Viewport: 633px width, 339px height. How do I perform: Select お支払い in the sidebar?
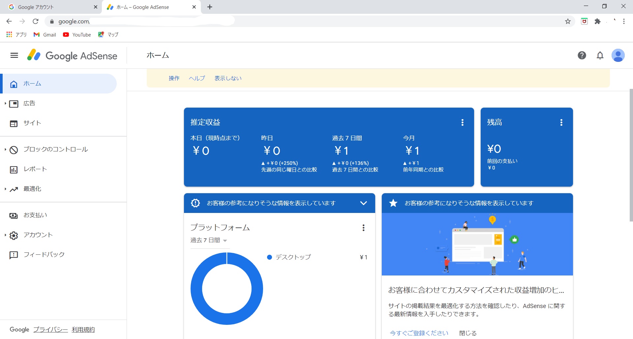point(35,215)
